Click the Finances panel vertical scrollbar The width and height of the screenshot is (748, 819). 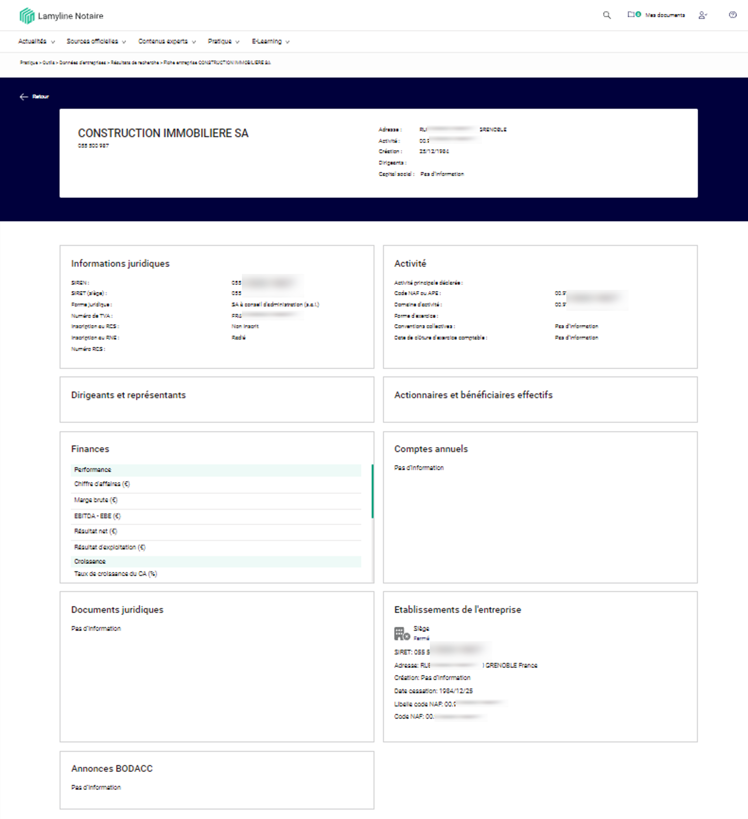point(372,491)
